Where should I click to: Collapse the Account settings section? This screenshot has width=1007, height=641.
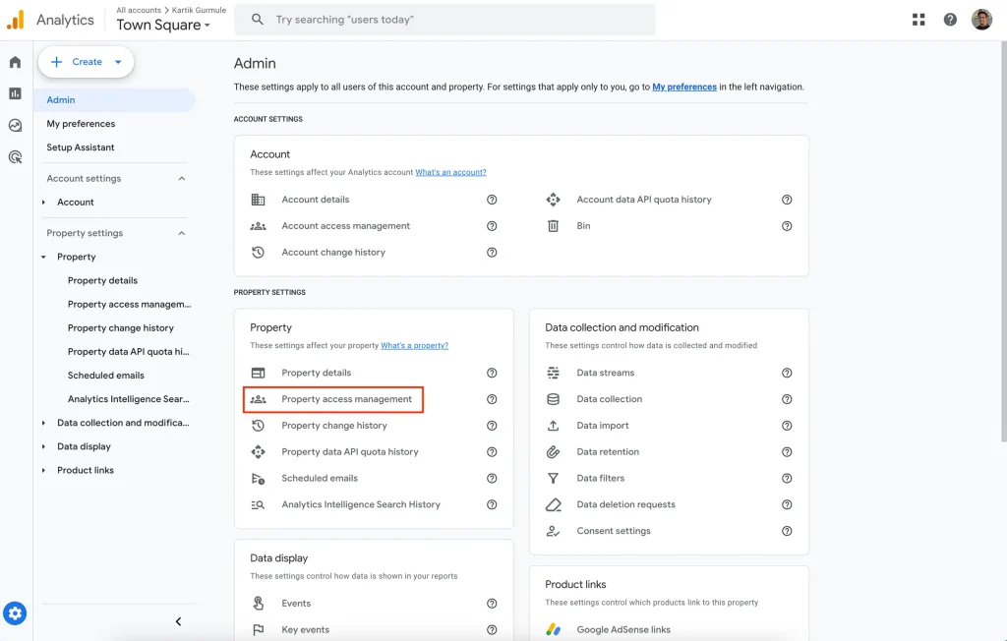182,179
